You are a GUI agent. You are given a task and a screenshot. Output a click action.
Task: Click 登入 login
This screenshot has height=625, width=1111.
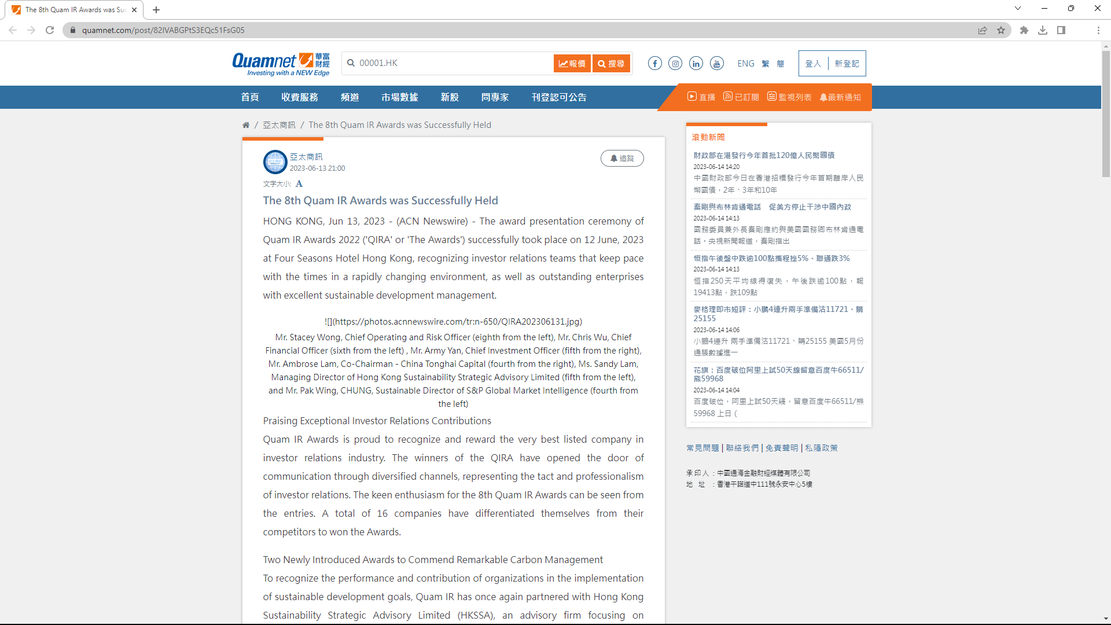pyautogui.click(x=813, y=64)
